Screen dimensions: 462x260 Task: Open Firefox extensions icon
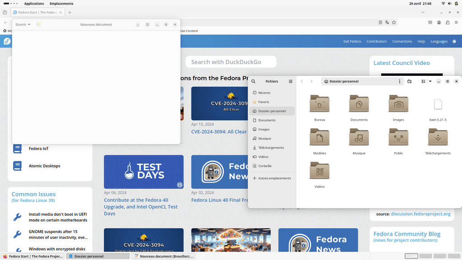[x=448, y=23]
